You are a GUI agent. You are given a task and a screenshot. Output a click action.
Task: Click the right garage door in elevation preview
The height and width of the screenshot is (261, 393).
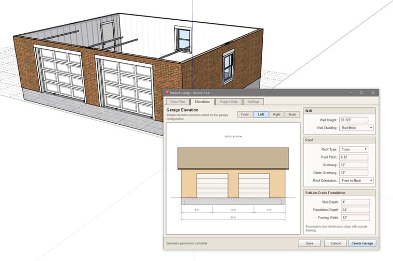254,185
